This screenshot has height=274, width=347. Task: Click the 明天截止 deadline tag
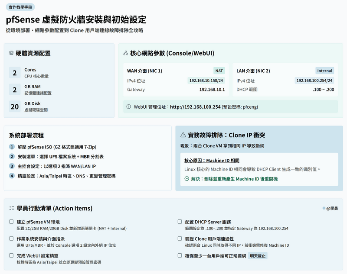coord(258,256)
